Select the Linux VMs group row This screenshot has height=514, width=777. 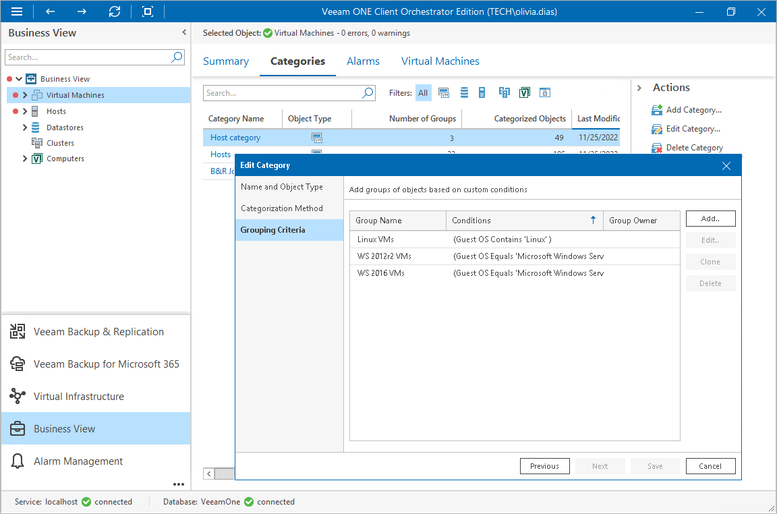(515, 239)
